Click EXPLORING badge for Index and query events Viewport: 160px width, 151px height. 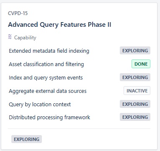pyautogui.click(x=135, y=77)
